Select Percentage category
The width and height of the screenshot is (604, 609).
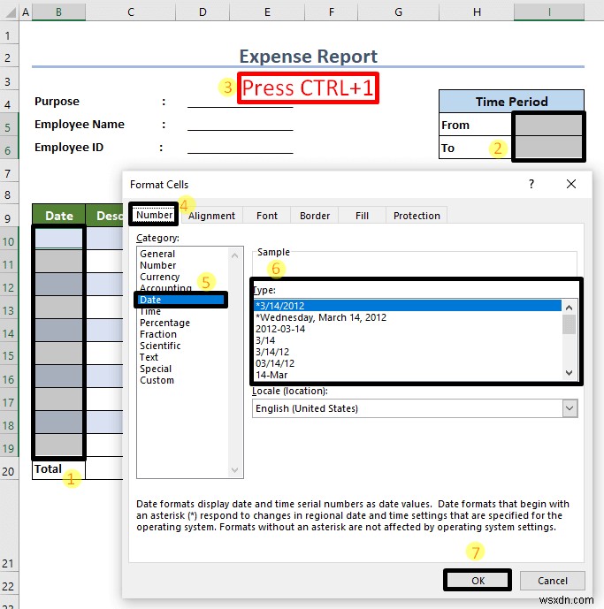pyautogui.click(x=164, y=323)
